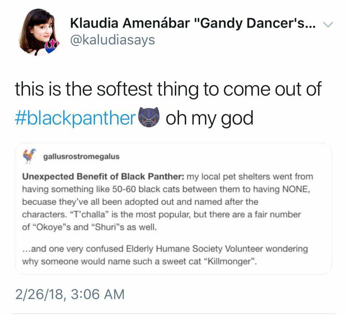Screen dimensions: 347x315
Task: Open Klaudia's profile photo
Action: coord(37,32)
